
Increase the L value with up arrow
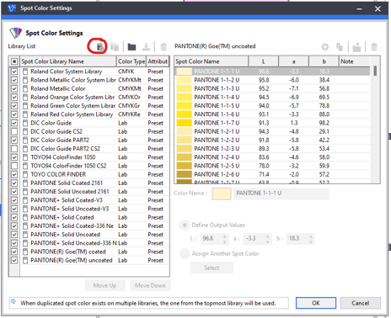[225, 236]
